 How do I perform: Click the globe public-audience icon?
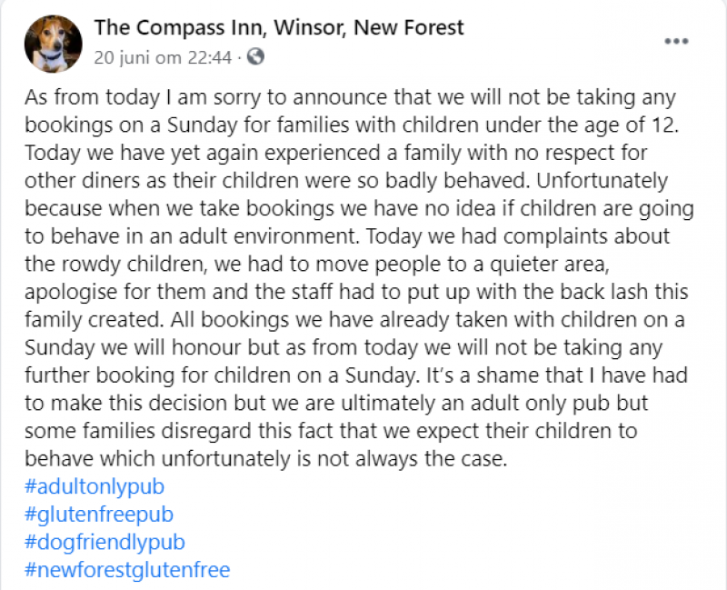tap(256, 56)
